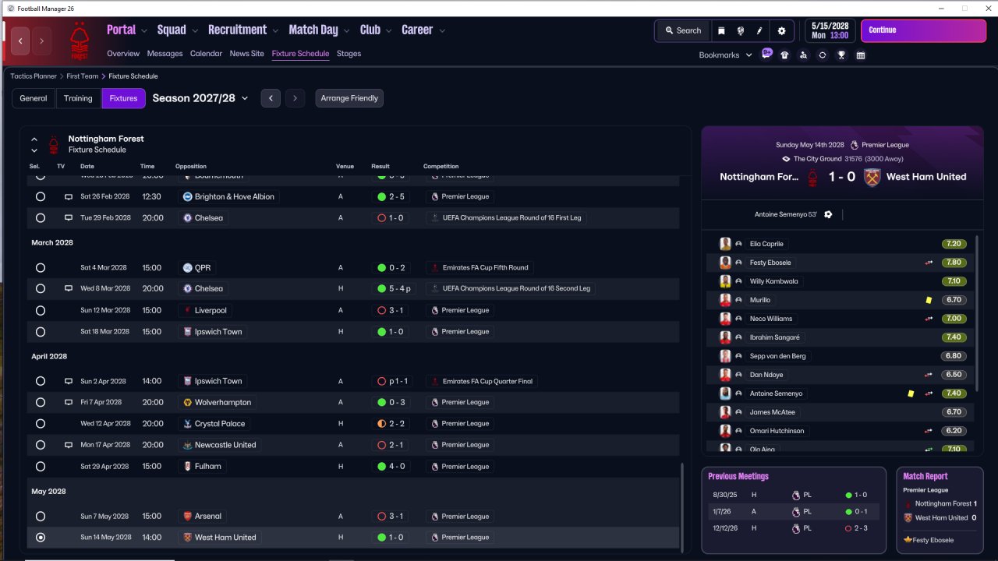Screen dimensions: 998x561
Task: Select the QPR FA Cup fixture radio button
Action: pyautogui.click(x=41, y=267)
